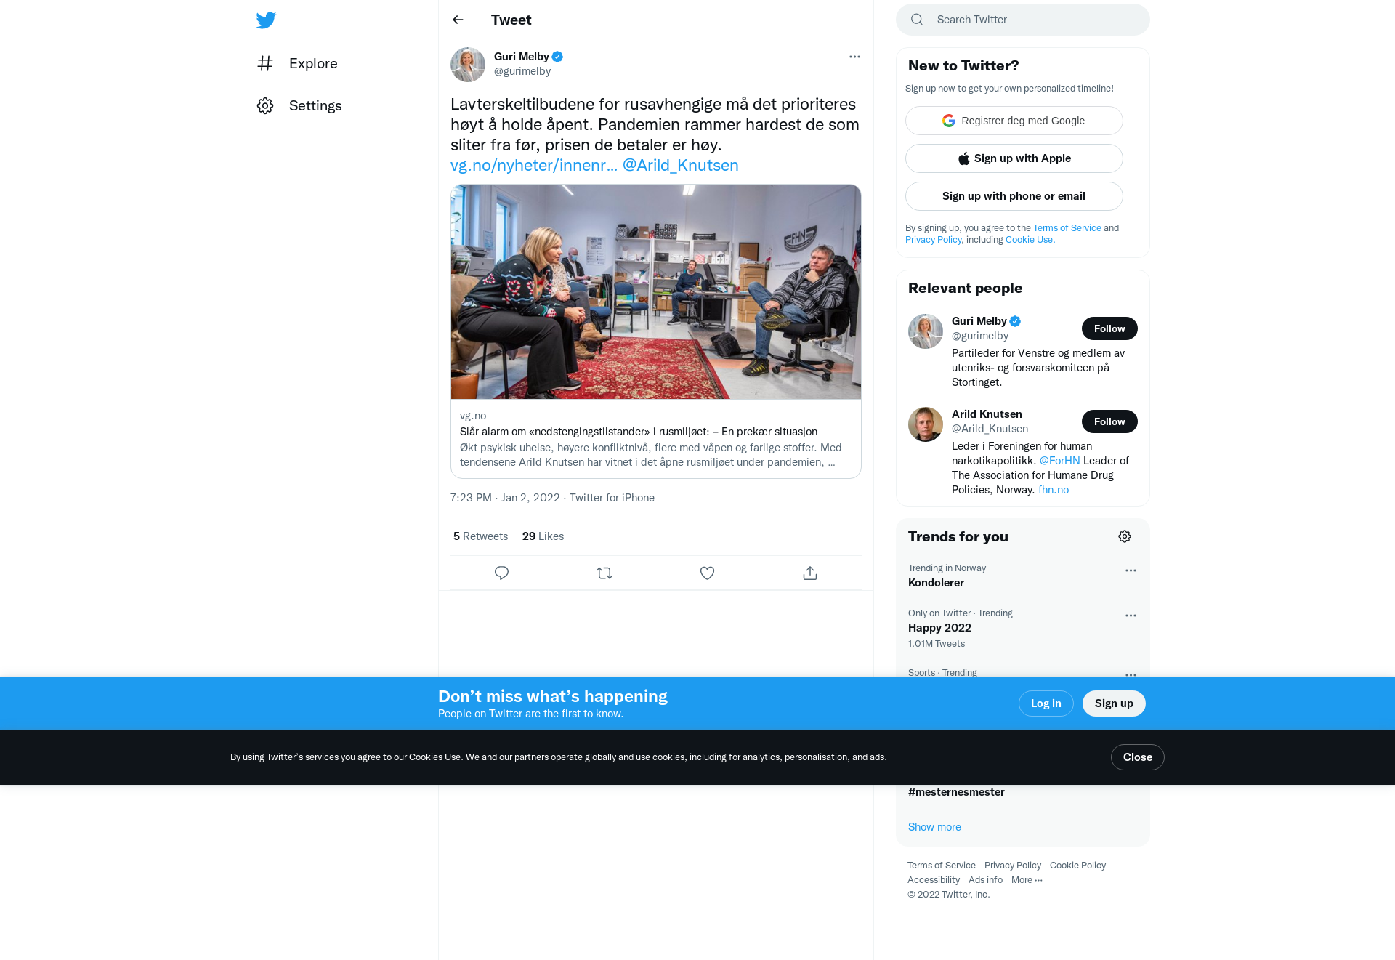Open the share tweet icon
This screenshot has height=960, width=1395.
click(x=810, y=573)
